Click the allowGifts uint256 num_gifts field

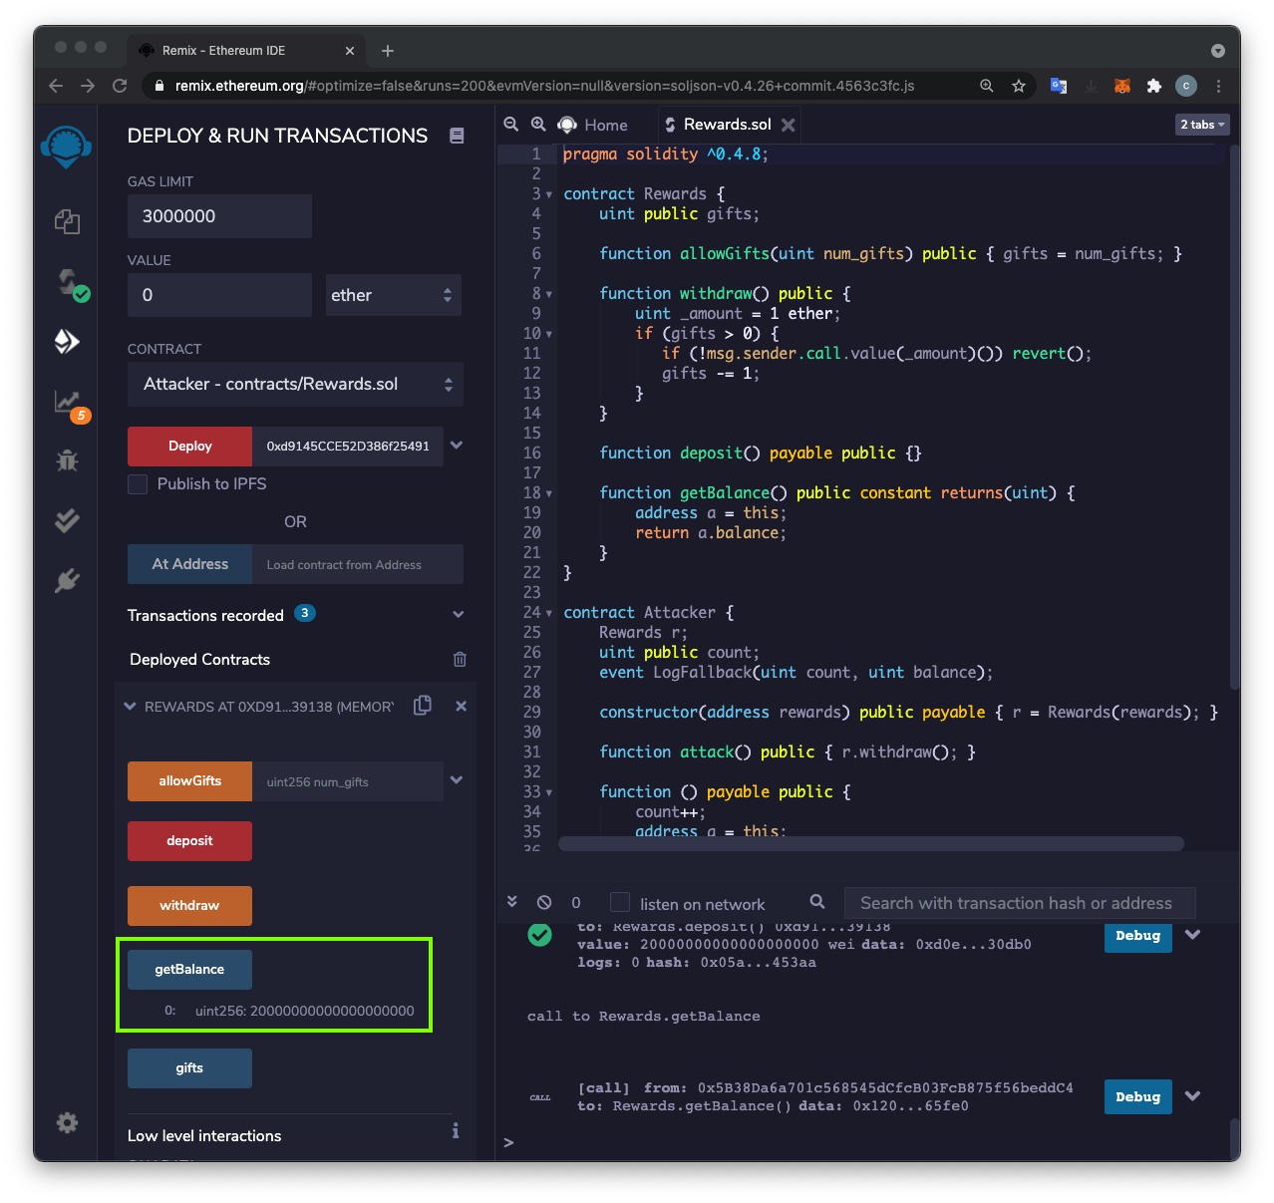click(347, 781)
